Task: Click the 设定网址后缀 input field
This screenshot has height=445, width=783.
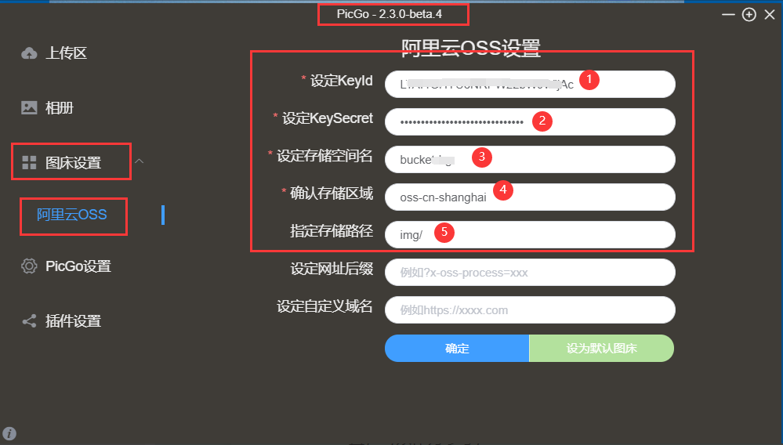Action: point(530,273)
